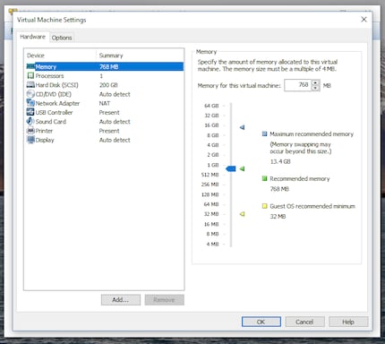Select the Hard Disk (SCSI) row

(x=105, y=85)
